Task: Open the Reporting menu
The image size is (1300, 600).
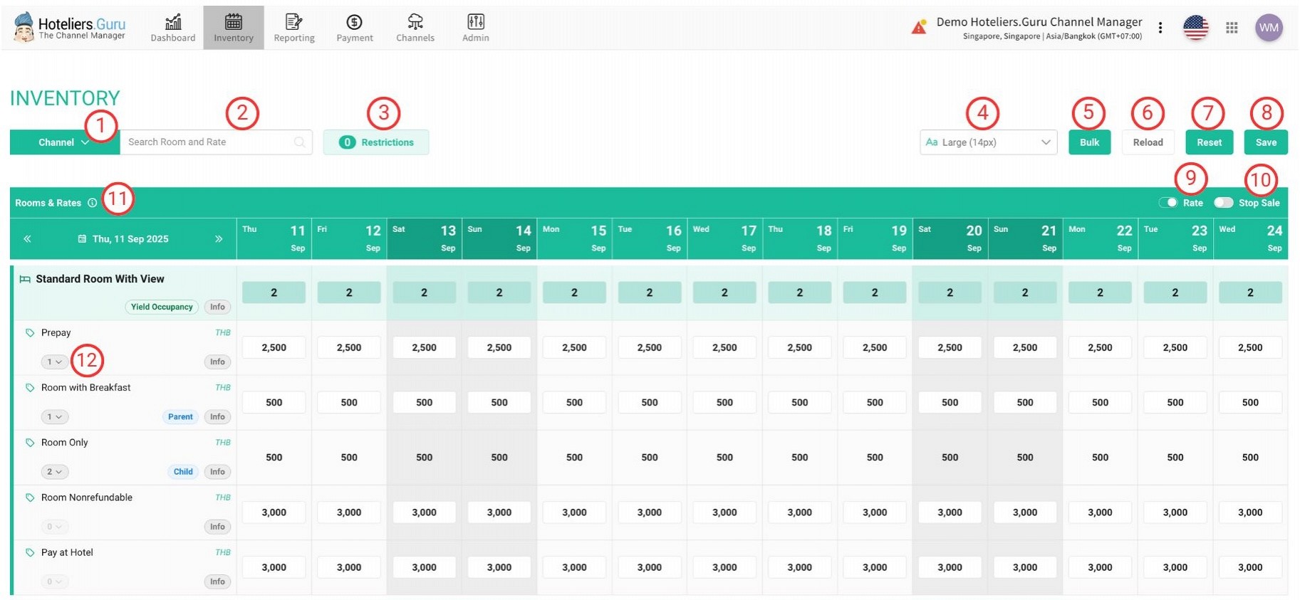Action: click(x=294, y=28)
